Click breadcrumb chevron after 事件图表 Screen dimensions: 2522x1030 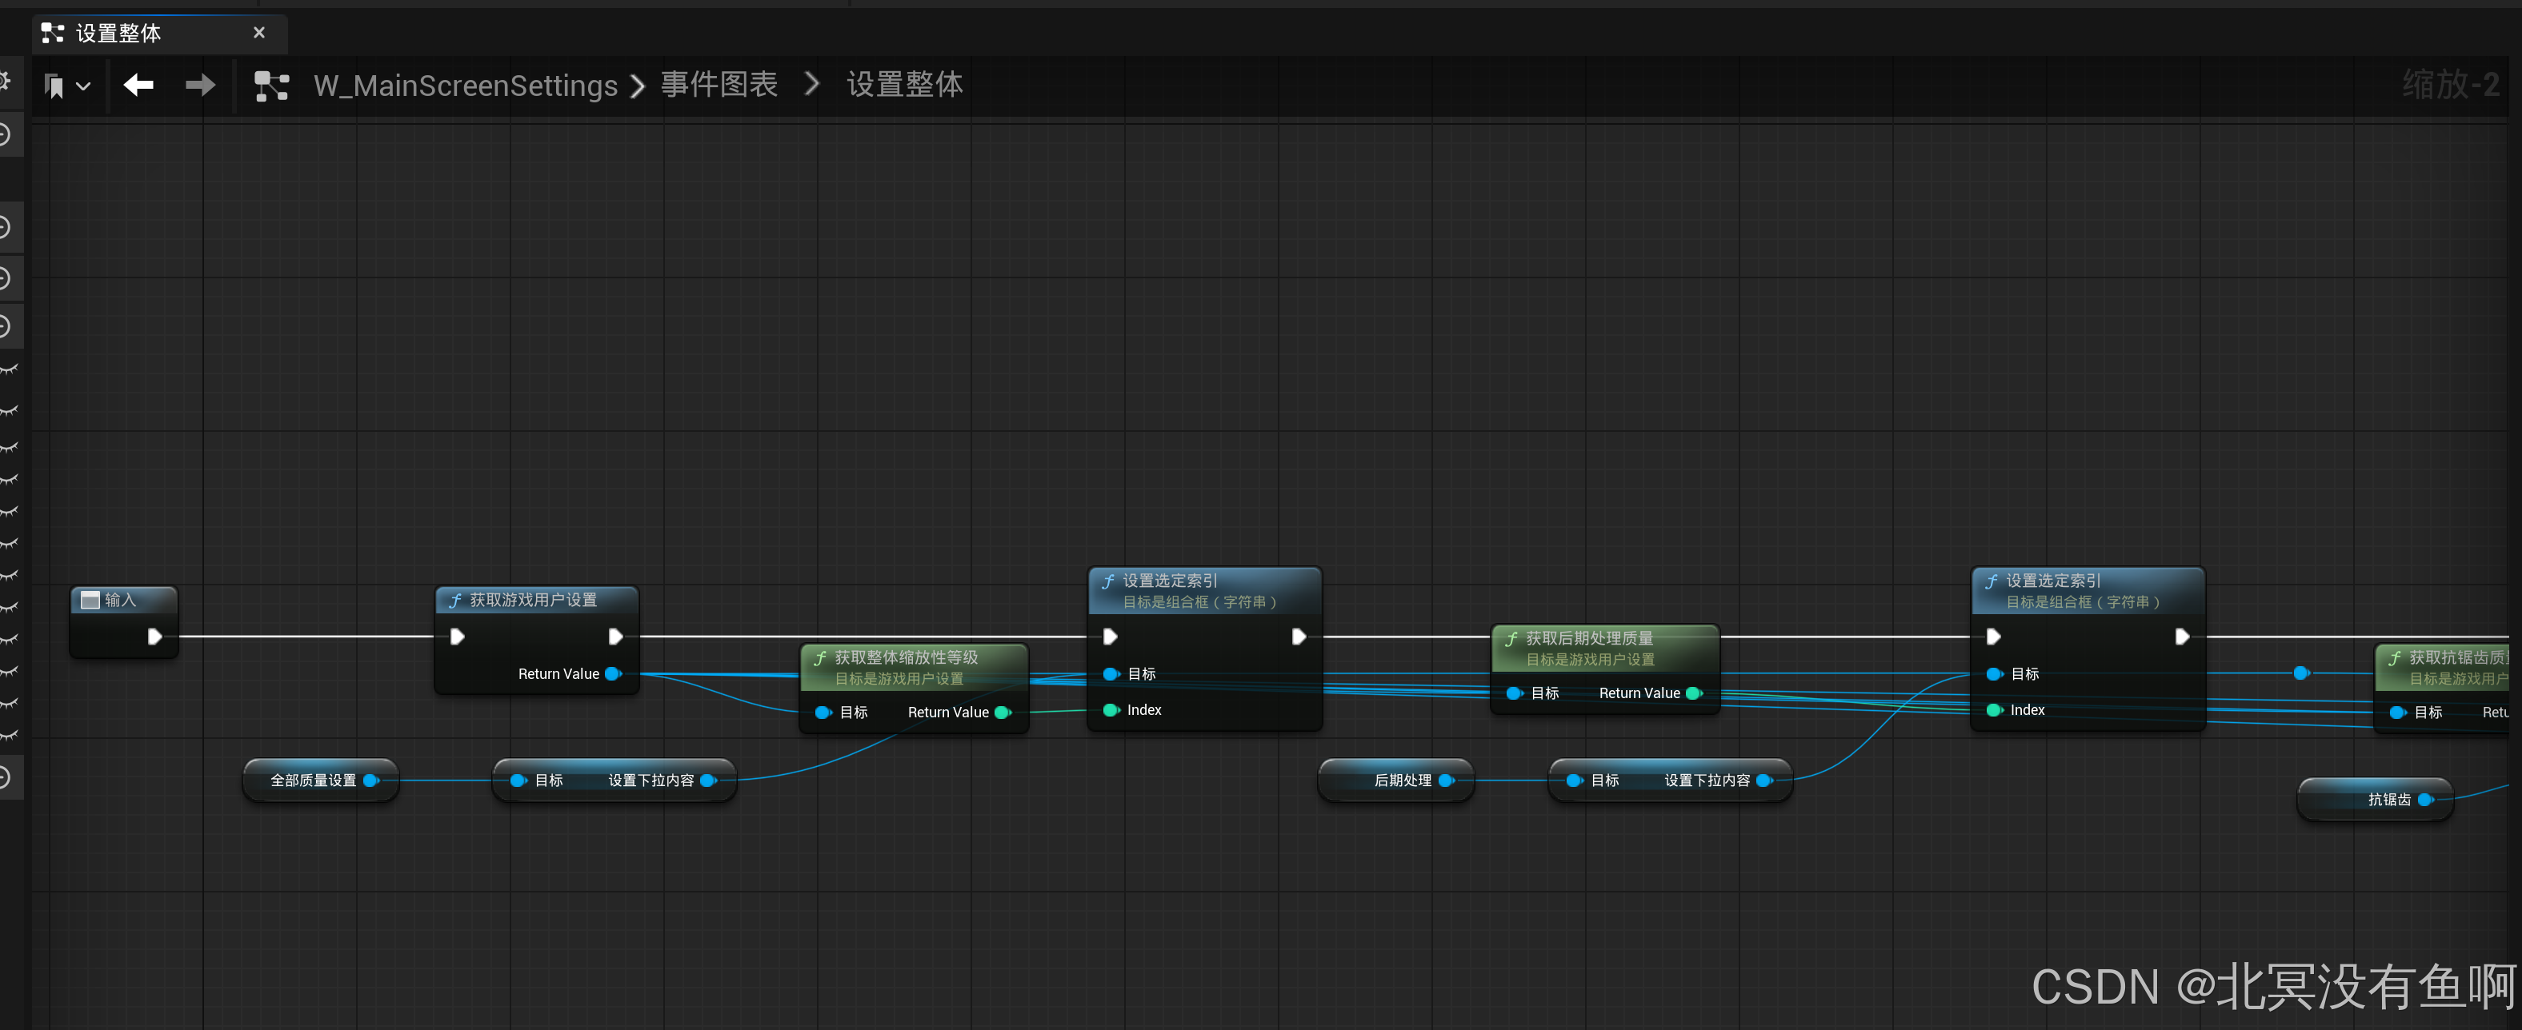click(811, 85)
